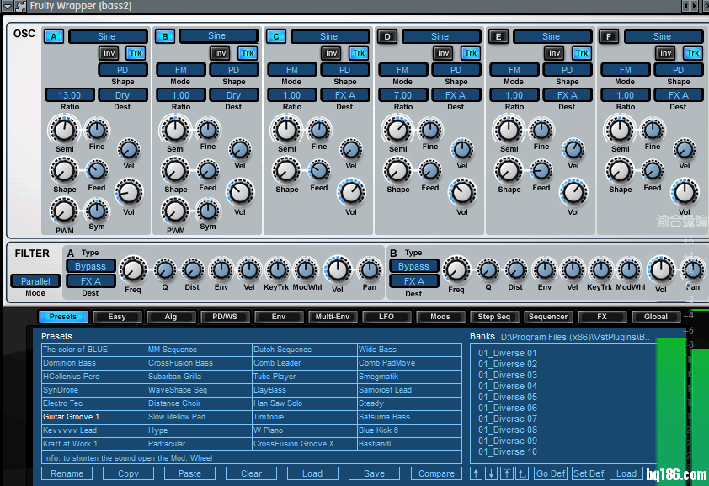Screen dimensions: 709x486
Task: Open the filter Parallel mode selector
Action: click(35, 281)
